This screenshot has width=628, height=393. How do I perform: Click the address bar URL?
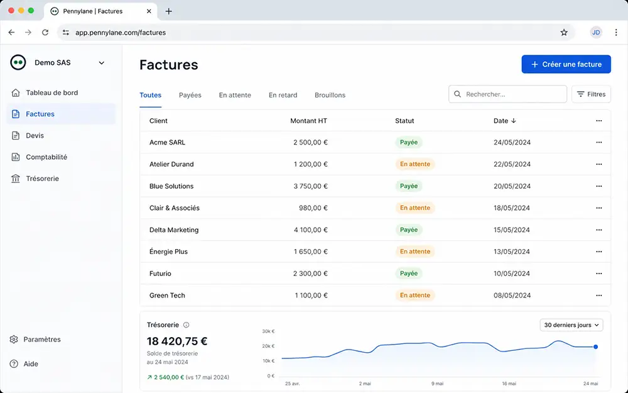[x=121, y=33]
